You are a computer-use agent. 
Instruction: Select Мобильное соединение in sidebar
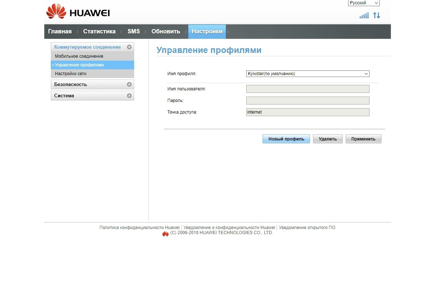tap(79, 56)
